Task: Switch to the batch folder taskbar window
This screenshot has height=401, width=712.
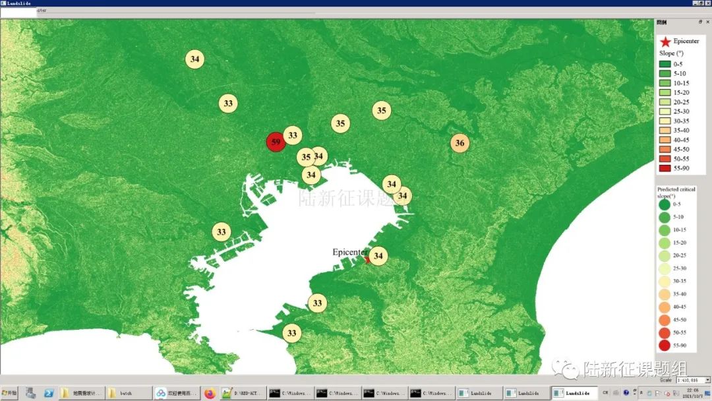Action: tap(129, 393)
